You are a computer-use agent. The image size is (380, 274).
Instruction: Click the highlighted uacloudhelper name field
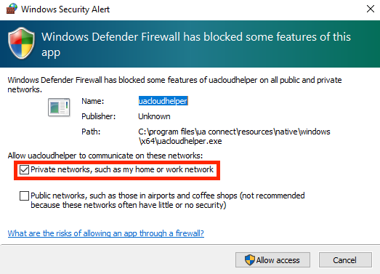[163, 101]
